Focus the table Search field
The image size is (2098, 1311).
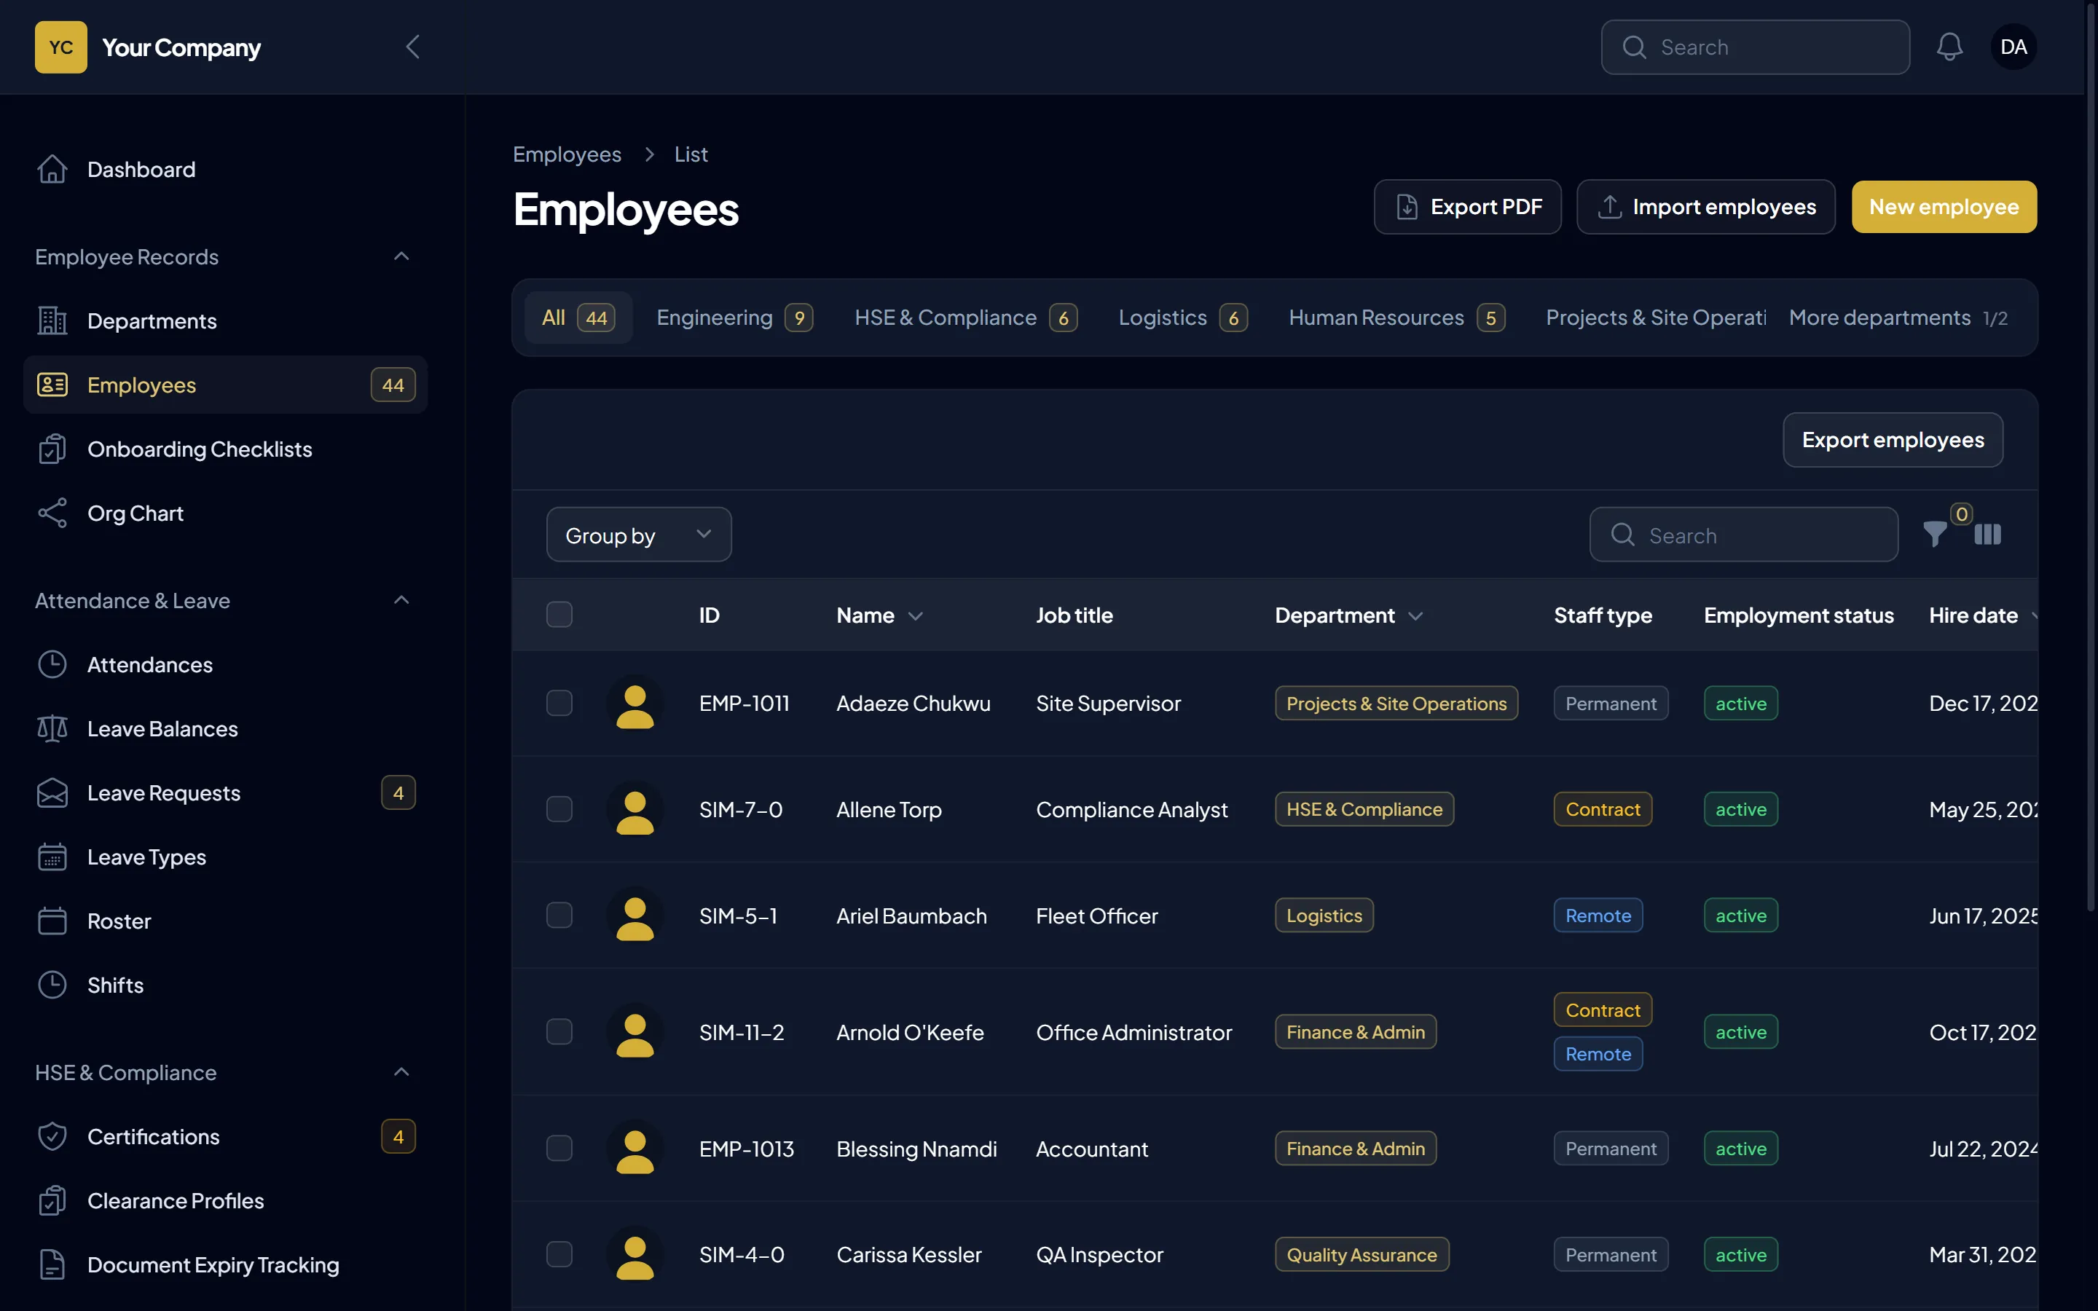(x=1743, y=535)
